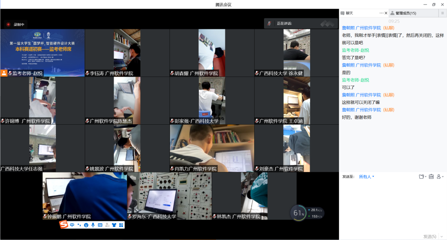447x240 pixels.
Task: Click the 09:25 chat timestamp
Action: coord(394,21)
